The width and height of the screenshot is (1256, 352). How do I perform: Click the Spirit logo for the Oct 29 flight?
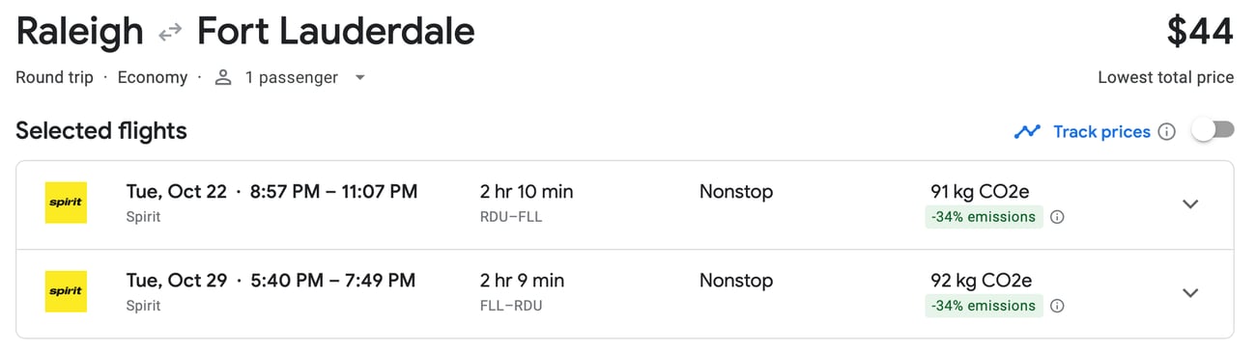click(x=66, y=291)
